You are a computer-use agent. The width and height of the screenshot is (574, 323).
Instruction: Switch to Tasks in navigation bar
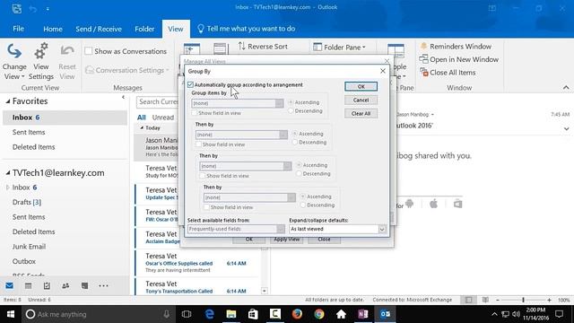(x=47, y=285)
